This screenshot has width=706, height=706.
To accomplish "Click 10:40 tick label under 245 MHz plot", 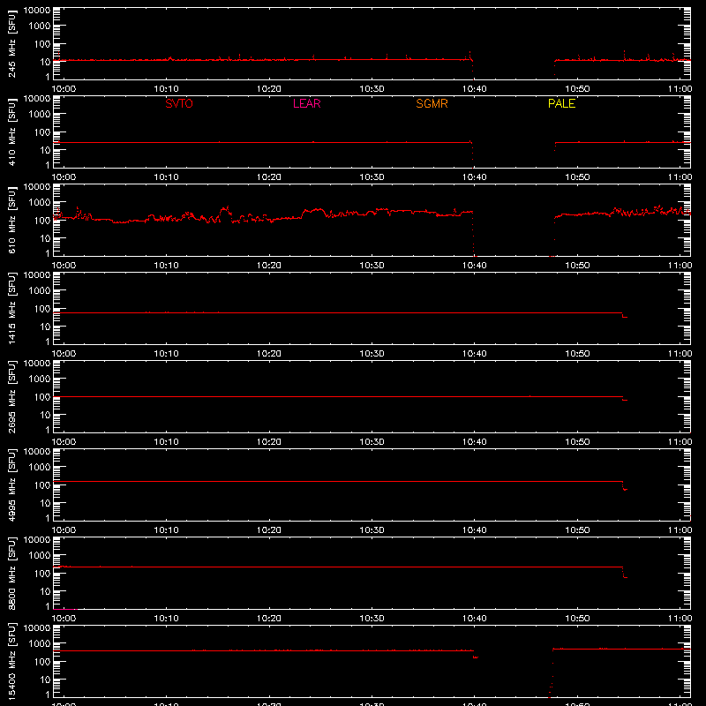I will click(474, 89).
